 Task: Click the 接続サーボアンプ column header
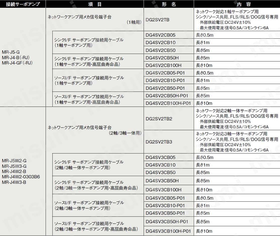pos(23,4)
